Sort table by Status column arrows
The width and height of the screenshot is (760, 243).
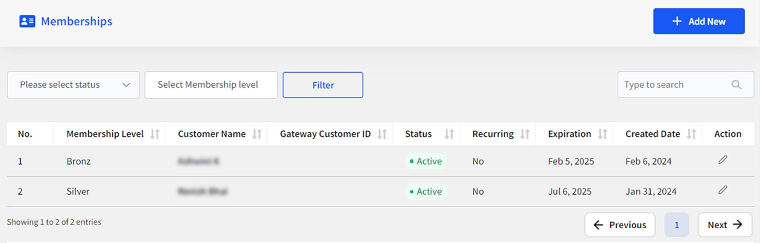448,134
